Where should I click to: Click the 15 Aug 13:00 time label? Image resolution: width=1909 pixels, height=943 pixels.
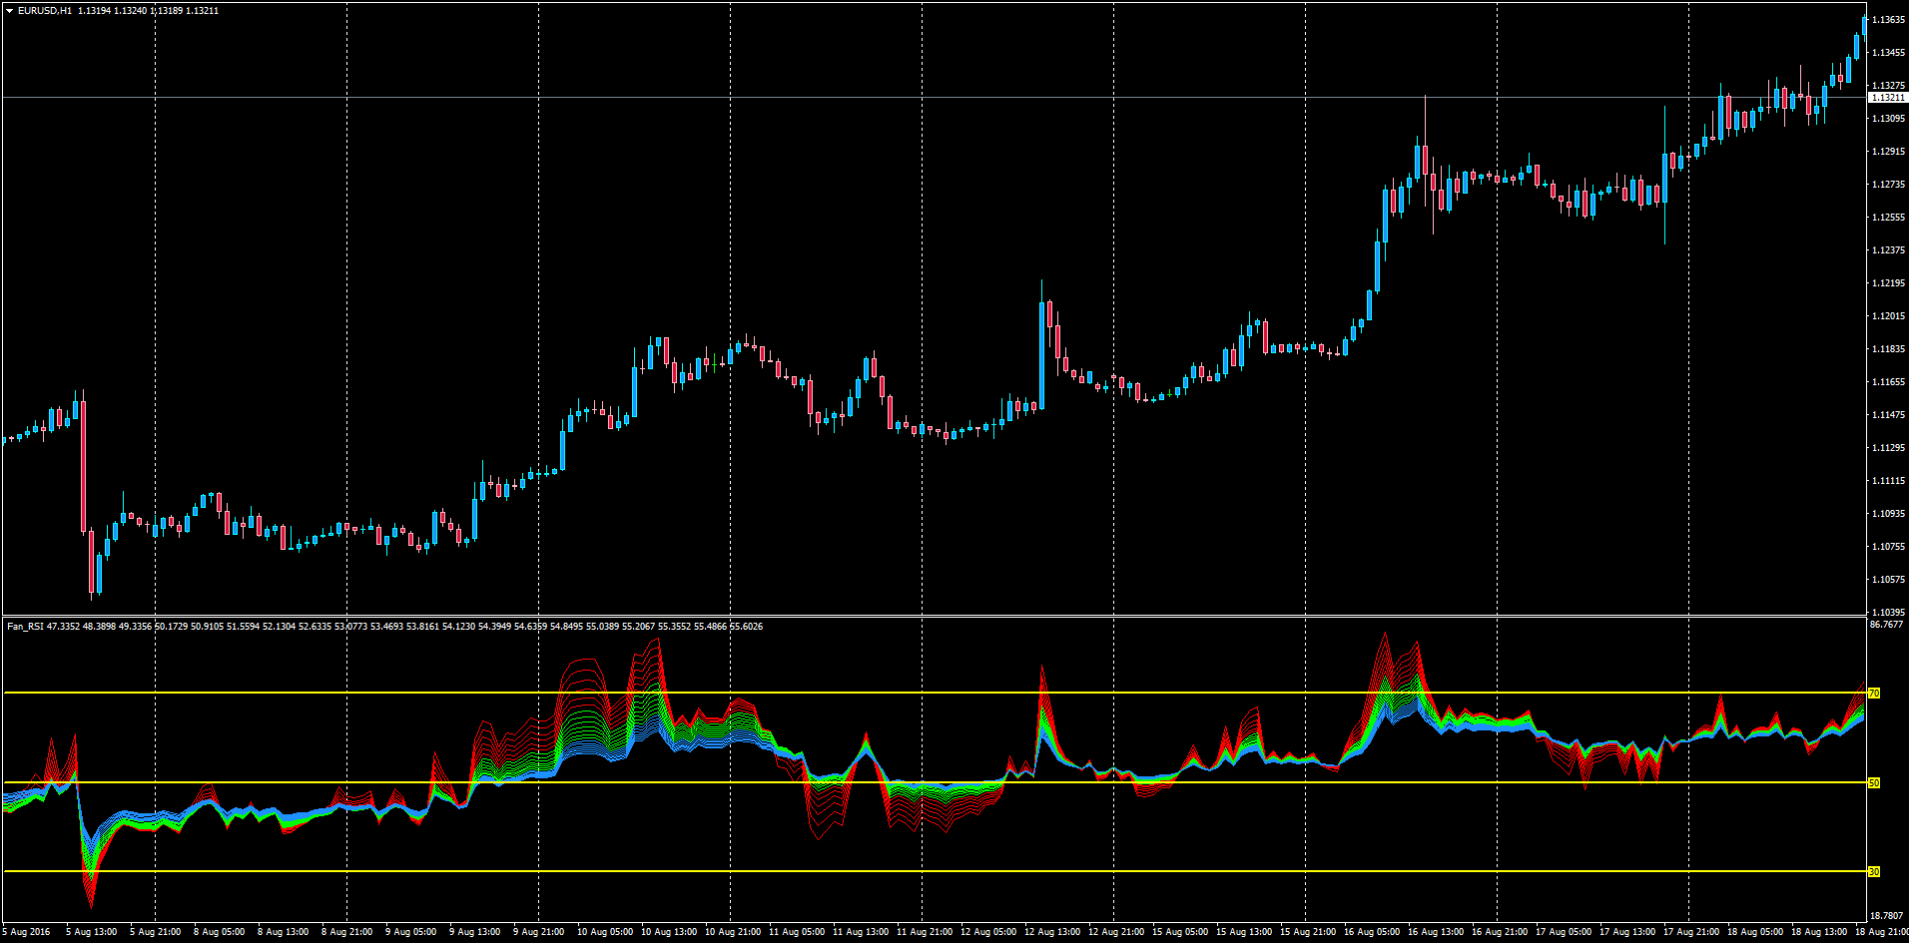click(1244, 932)
